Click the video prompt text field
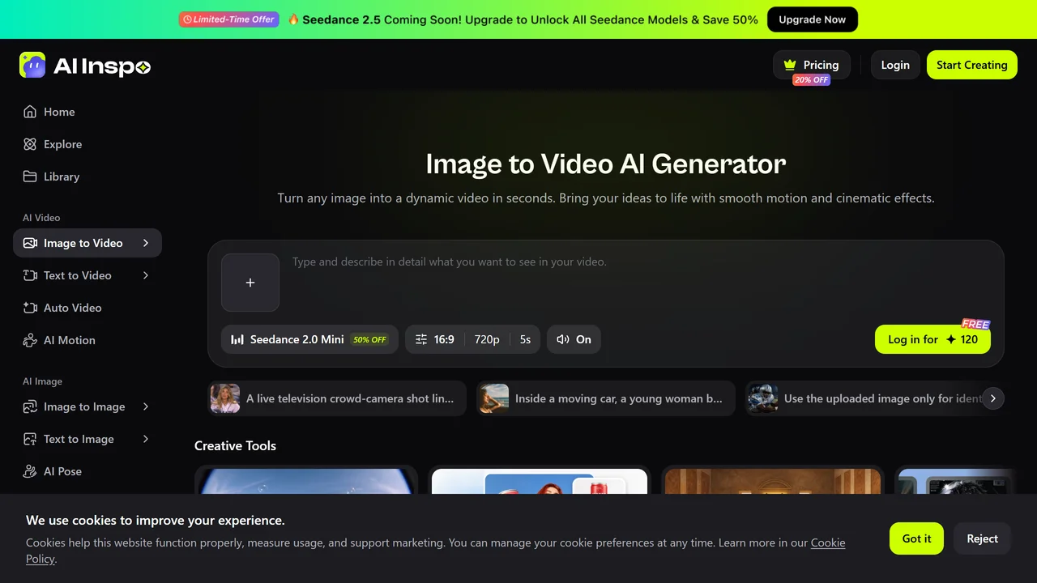This screenshot has width=1037, height=583. pyautogui.click(x=640, y=283)
